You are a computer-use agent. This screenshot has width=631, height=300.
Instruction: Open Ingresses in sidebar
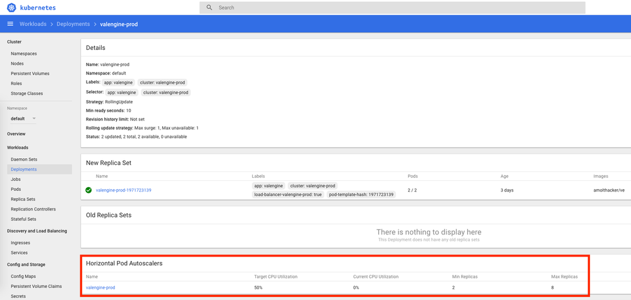(x=20, y=243)
